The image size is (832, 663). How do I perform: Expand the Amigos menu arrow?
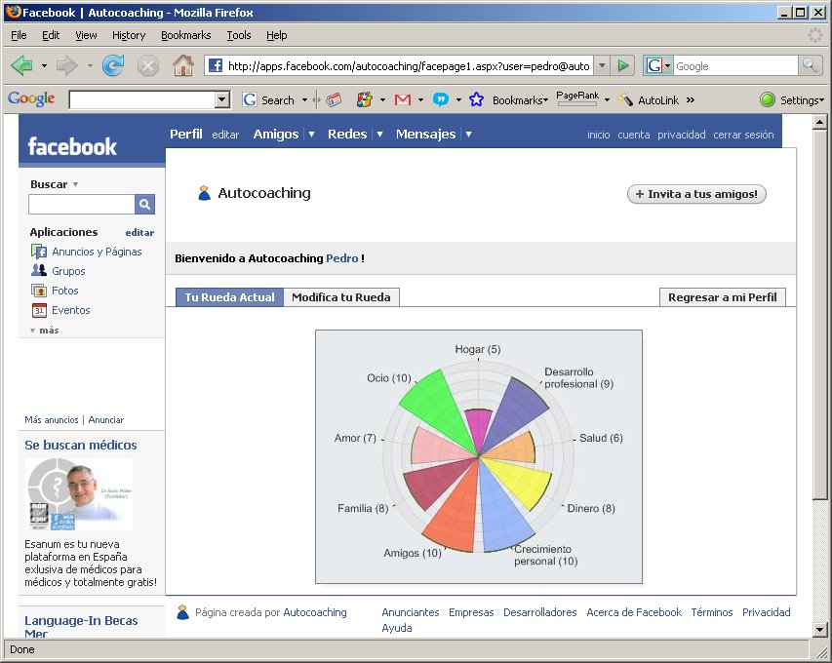[311, 135]
